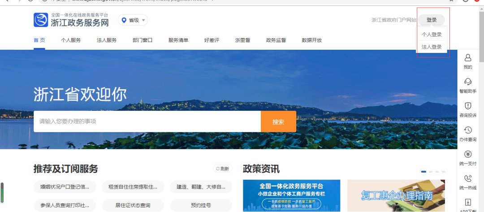Open the 我的 profile icon in sidebar
Viewport: 484px width, 212px height.
468,58
